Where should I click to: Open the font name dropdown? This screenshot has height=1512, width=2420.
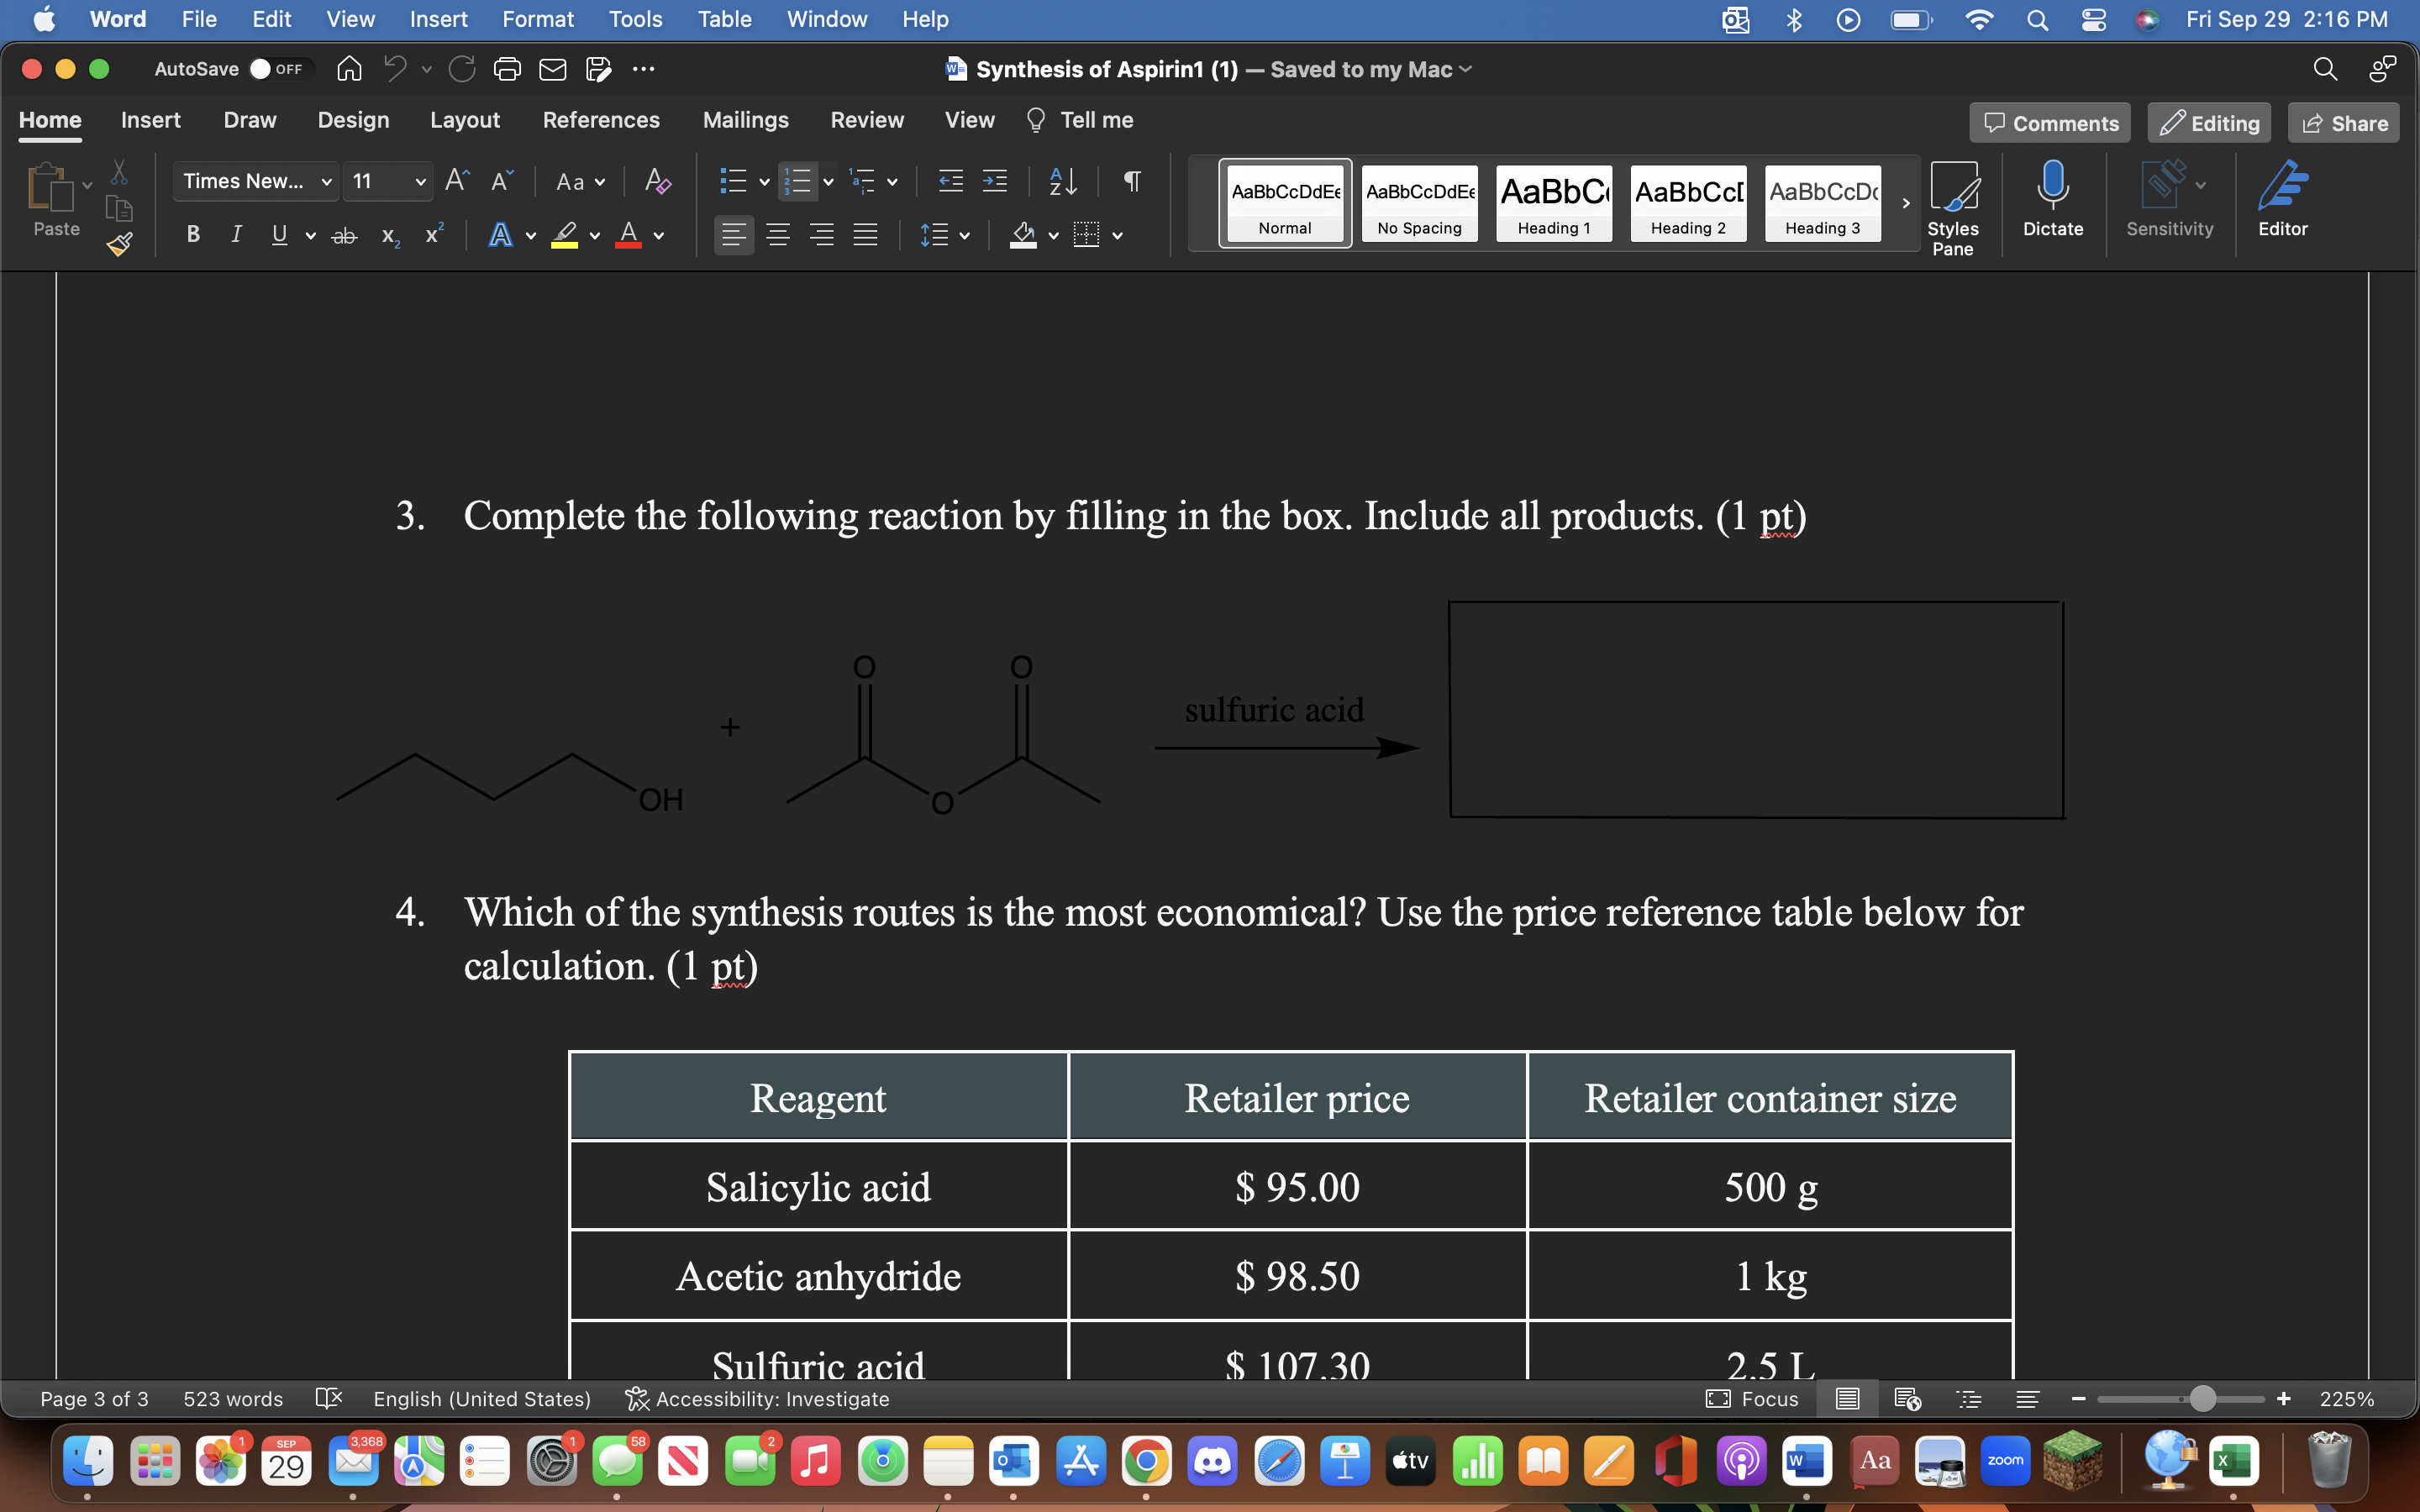tap(326, 181)
